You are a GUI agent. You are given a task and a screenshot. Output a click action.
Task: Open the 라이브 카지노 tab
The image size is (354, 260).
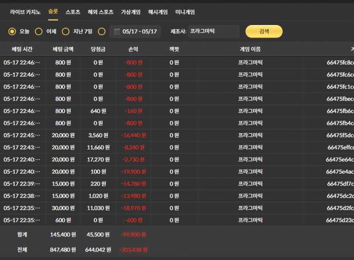coord(25,12)
